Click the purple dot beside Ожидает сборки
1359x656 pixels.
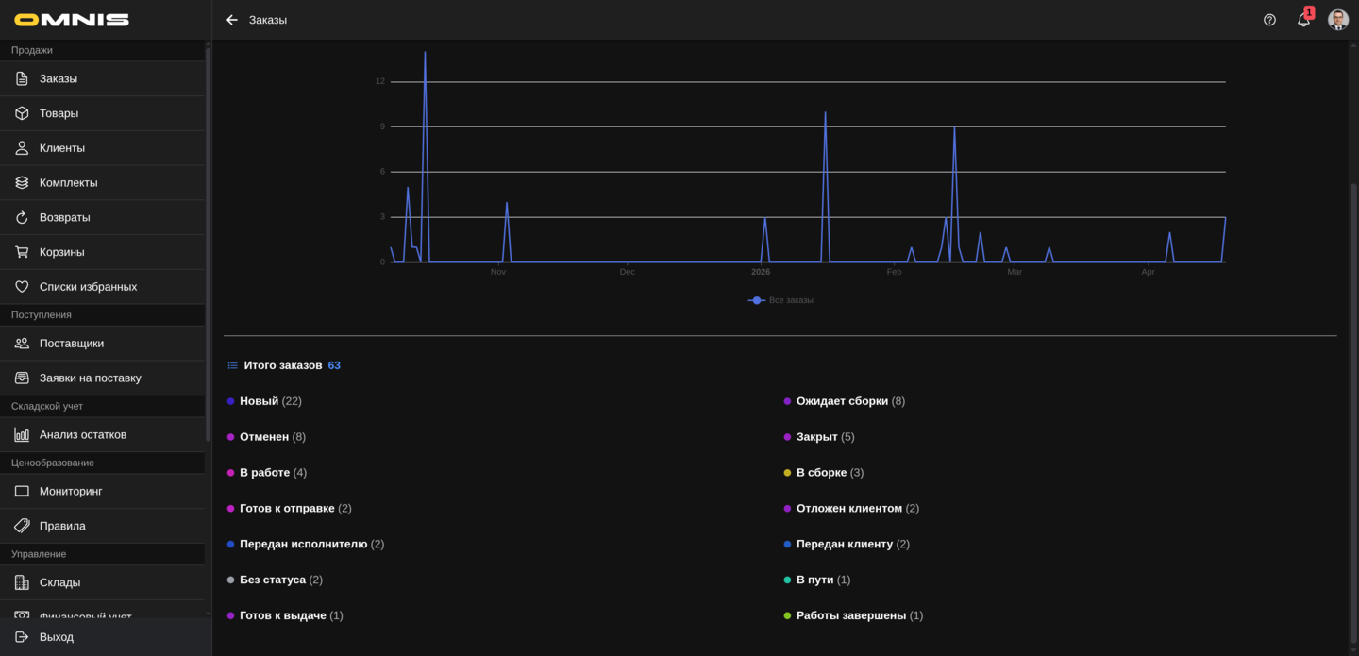pos(787,401)
